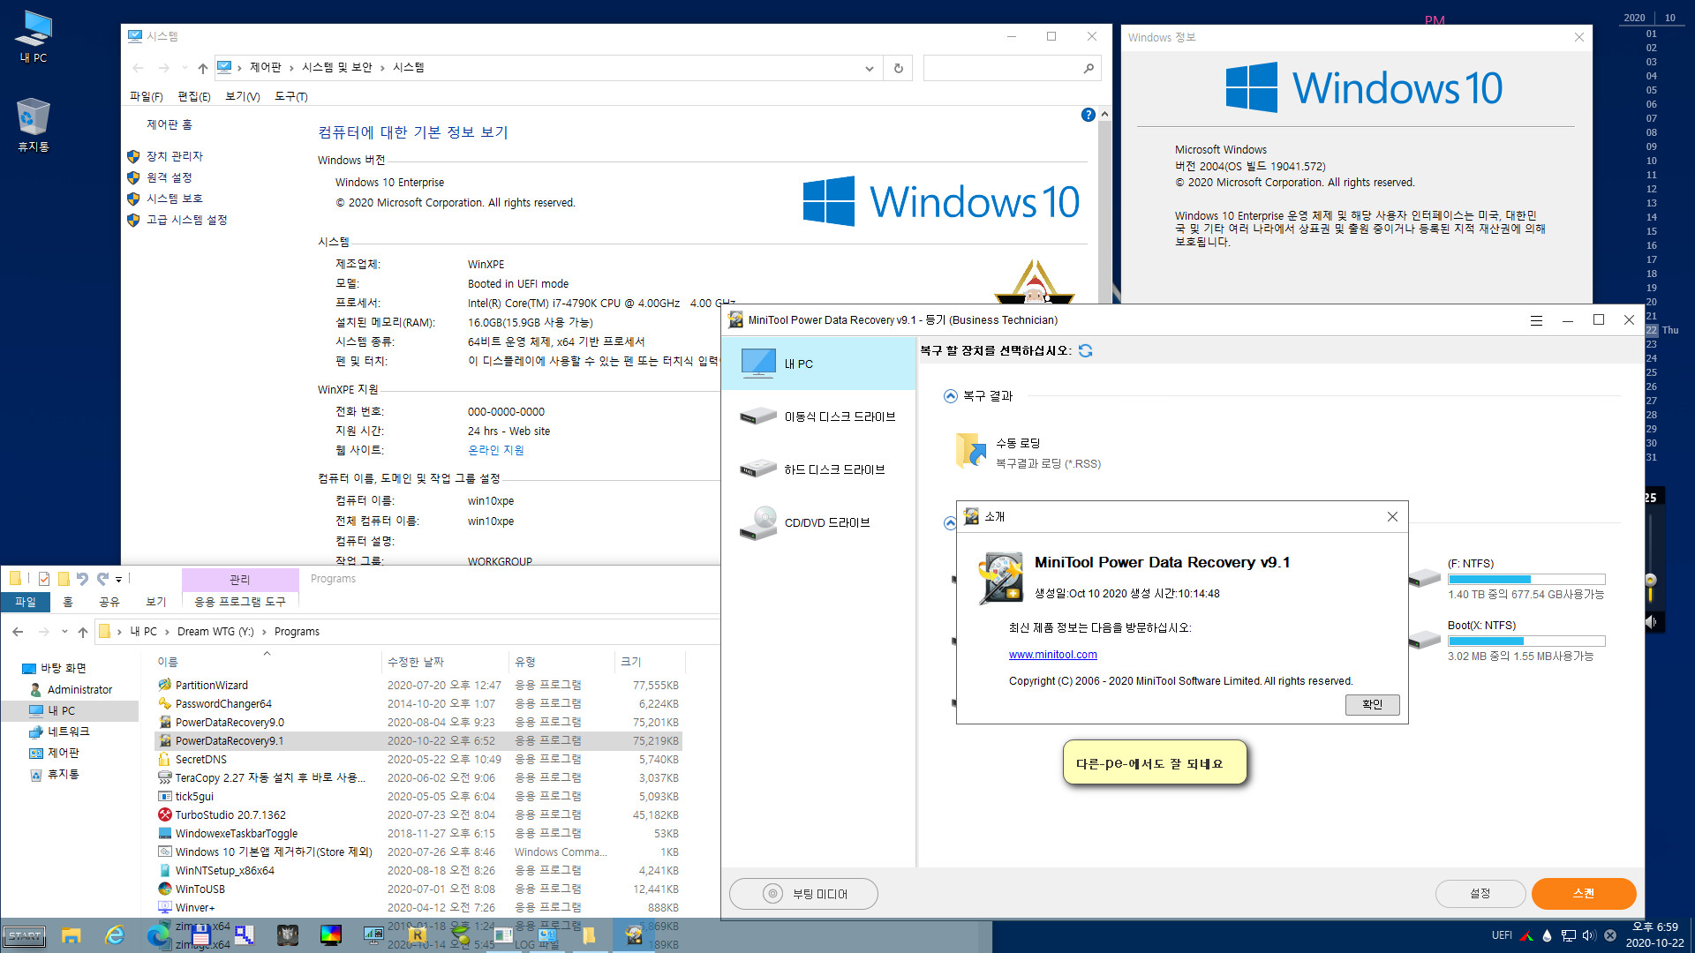Click F: NTFS drive usage bar
The width and height of the screenshot is (1695, 953).
tap(1526, 579)
